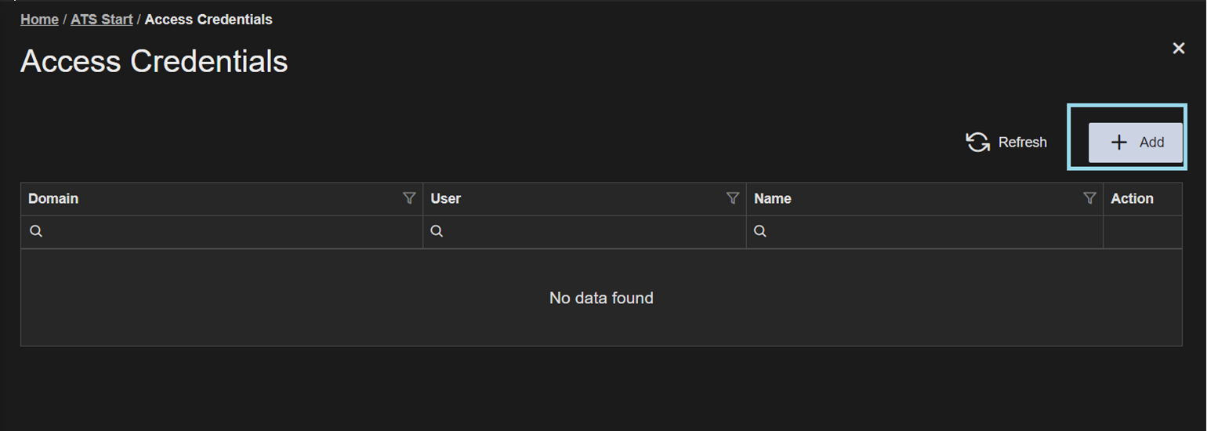Sort by the User column header

coord(446,198)
